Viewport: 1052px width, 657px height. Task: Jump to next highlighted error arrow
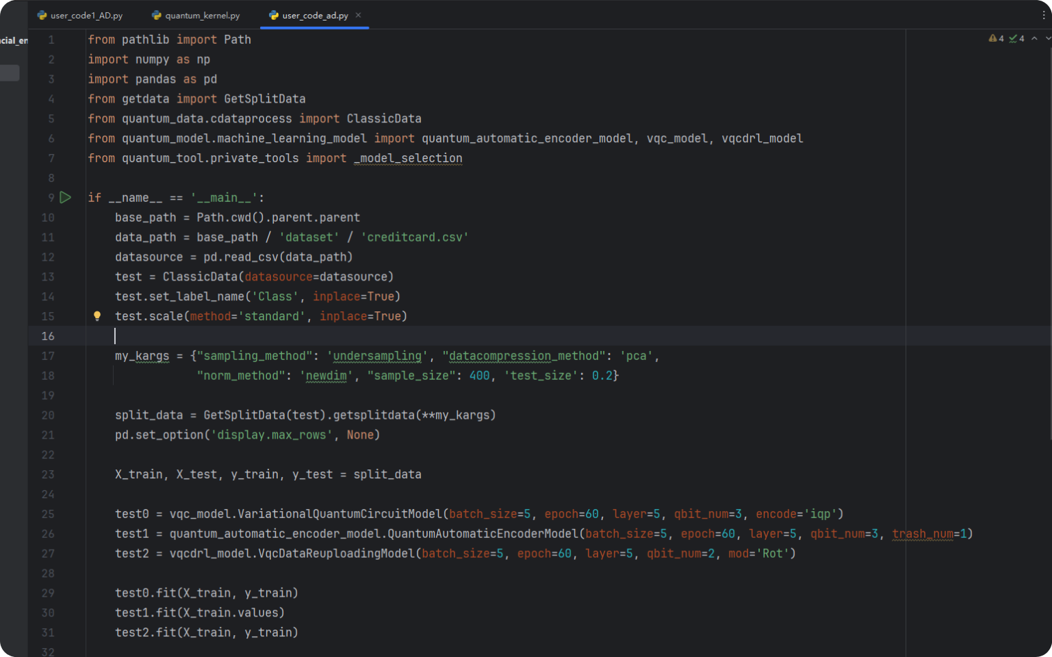1047,38
